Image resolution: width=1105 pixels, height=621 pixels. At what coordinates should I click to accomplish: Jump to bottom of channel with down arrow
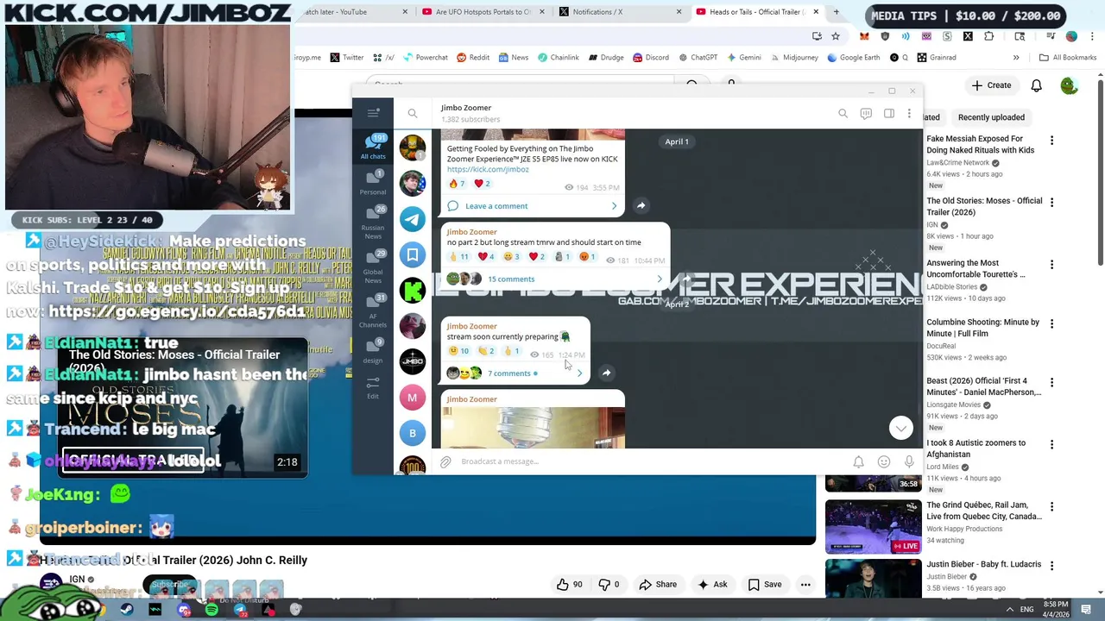[x=901, y=428]
